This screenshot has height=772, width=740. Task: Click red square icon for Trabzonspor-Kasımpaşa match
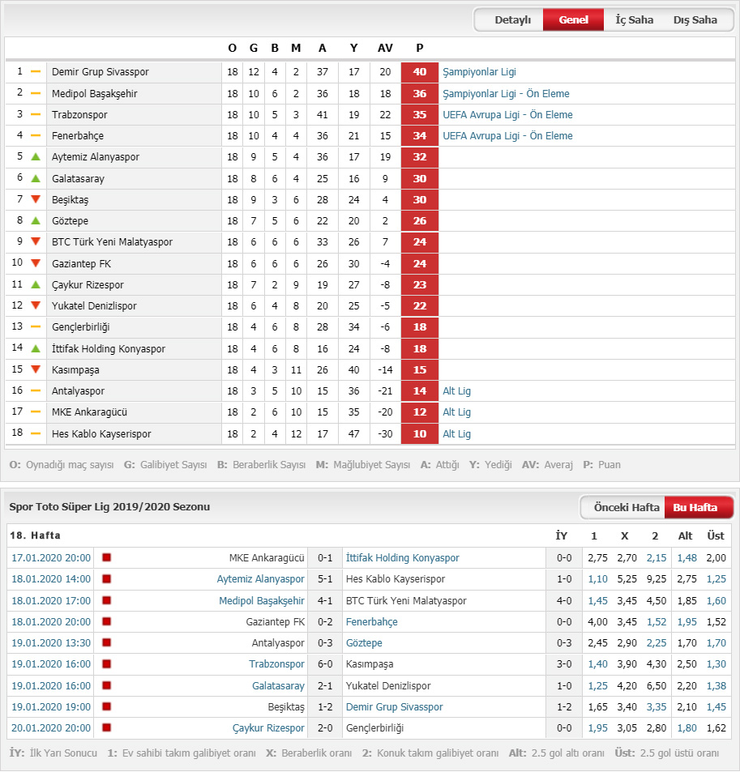pyautogui.click(x=106, y=663)
